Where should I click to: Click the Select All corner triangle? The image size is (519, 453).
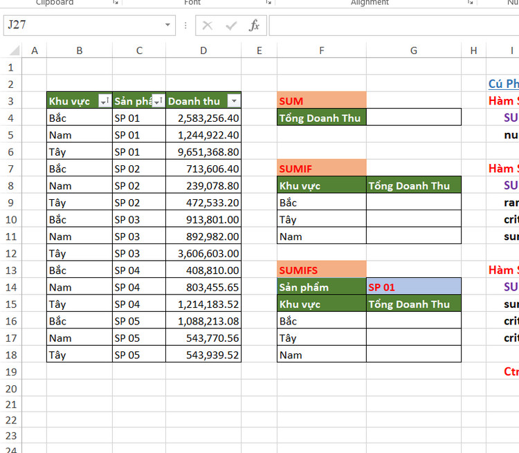15,50
